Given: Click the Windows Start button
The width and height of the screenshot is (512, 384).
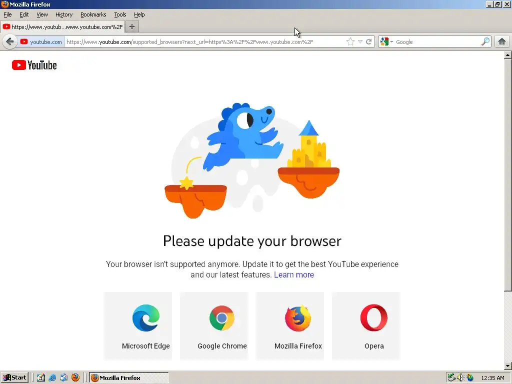Looking at the screenshot, I should (14, 378).
